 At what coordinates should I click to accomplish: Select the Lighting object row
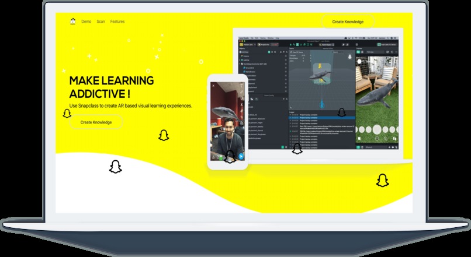263,60
